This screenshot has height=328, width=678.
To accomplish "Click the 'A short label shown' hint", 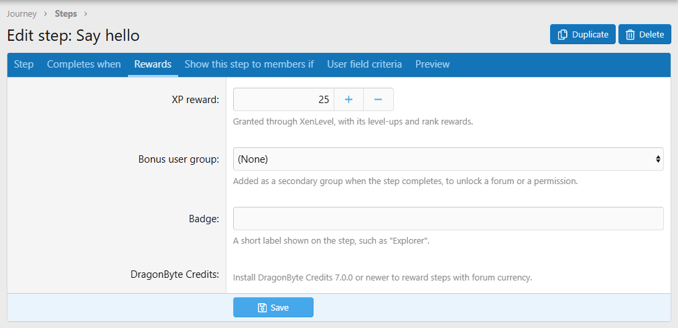I will point(331,241).
